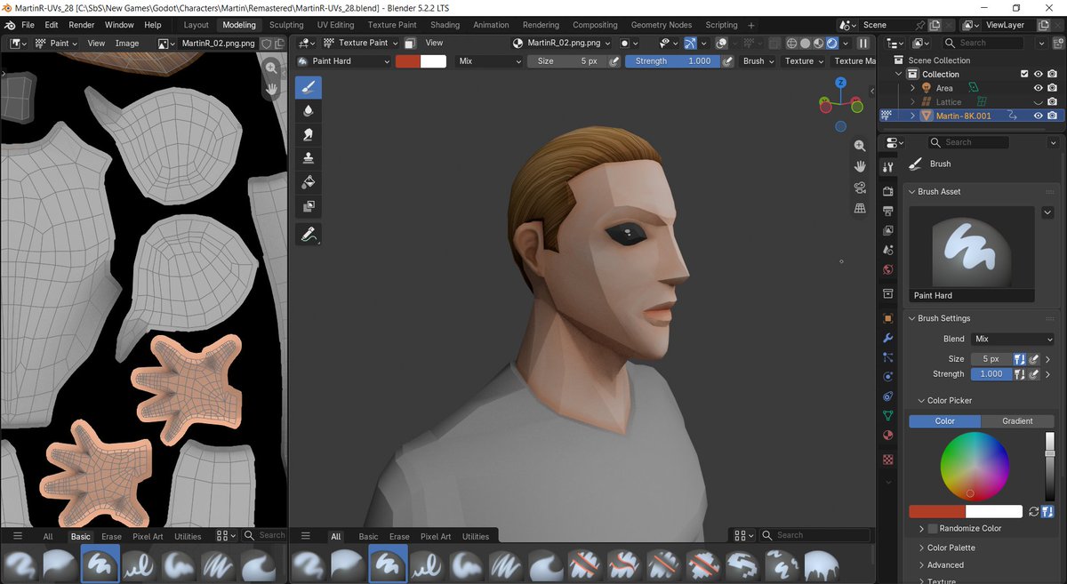Toggle the camera view icon in viewport
1067x584 pixels.
(860, 188)
